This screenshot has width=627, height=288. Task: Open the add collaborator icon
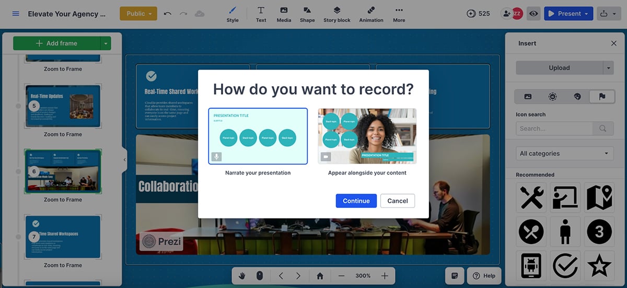tap(506, 14)
